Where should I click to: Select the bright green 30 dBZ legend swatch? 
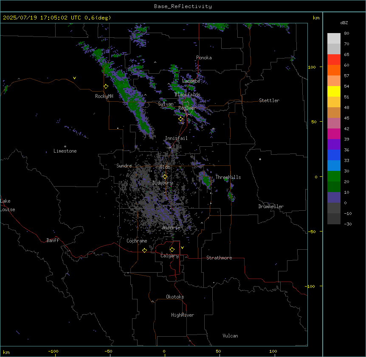tap(334, 176)
